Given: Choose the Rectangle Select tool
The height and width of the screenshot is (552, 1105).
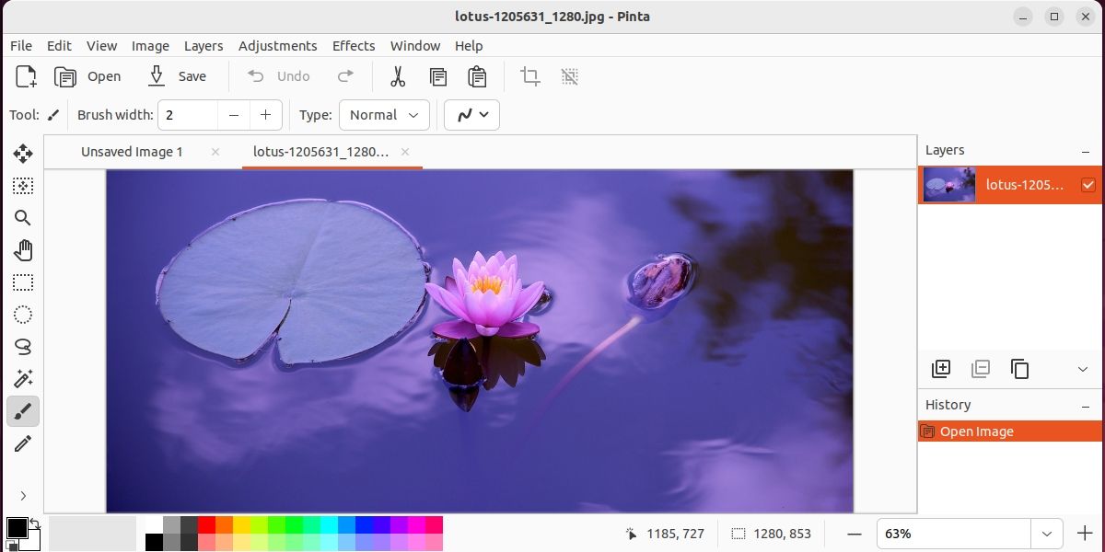Looking at the screenshot, I should [23, 282].
